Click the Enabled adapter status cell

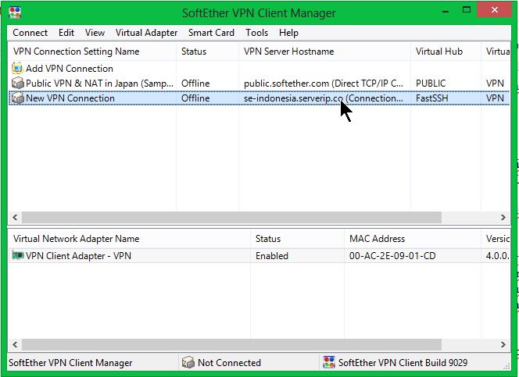[272, 256]
